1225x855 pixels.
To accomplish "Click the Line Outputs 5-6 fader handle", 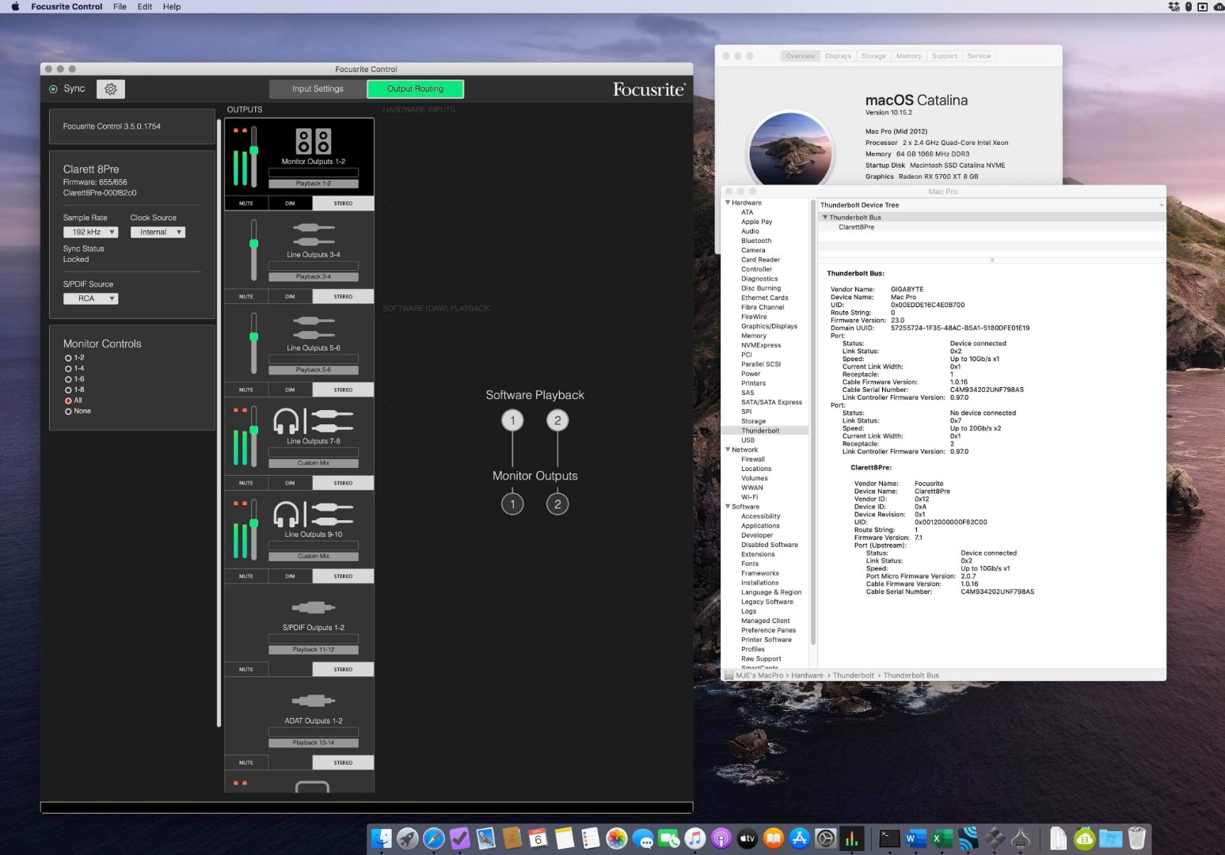I will click(x=254, y=337).
